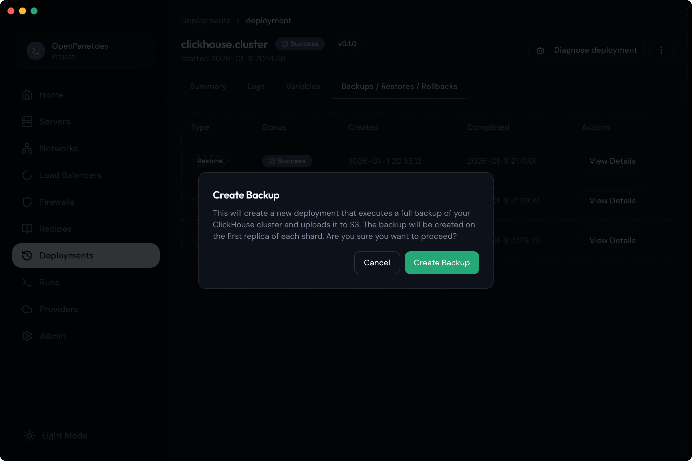Open Networks via its sidebar icon
This screenshot has width=692, height=461.
[x=27, y=148]
